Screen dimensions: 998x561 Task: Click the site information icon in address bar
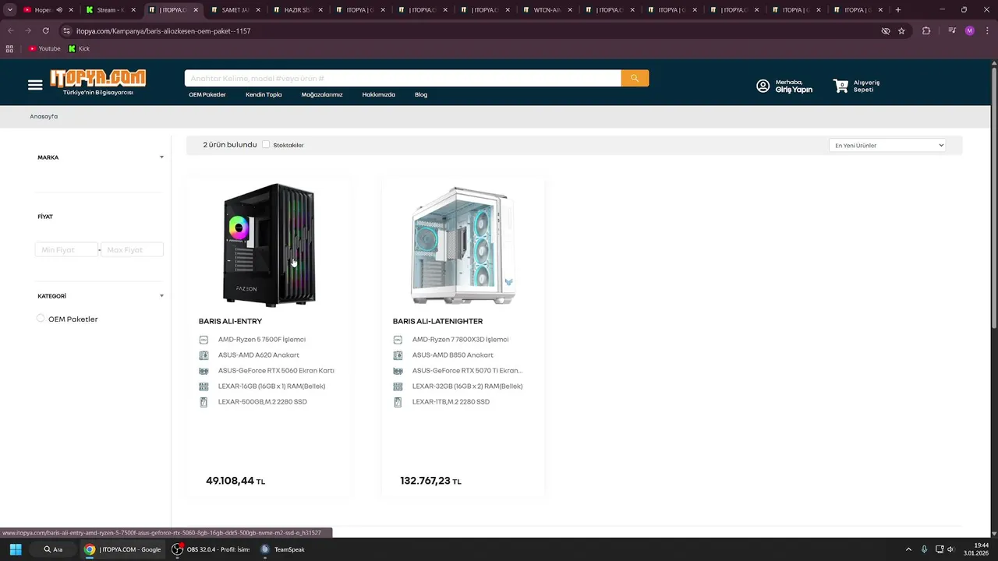pyautogui.click(x=66, y=30)
